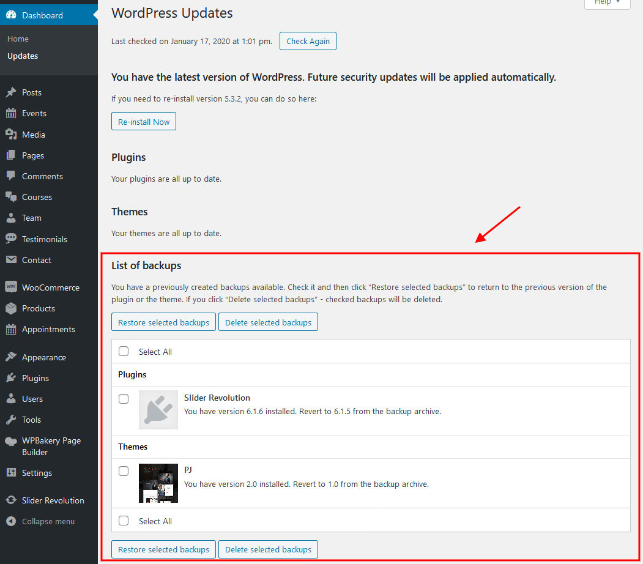Image resolution: width=643 pixels, height=564 pixels.
Task: Click the List of backups heading
Action: click(x=146, y=265)
